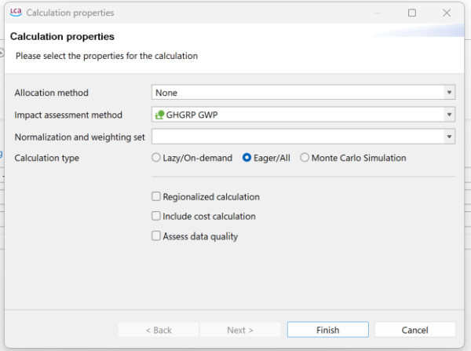Close the Calculation properties dialog
Image resolution: width=471 pixels, height=351 pixels.
(447, 13)
